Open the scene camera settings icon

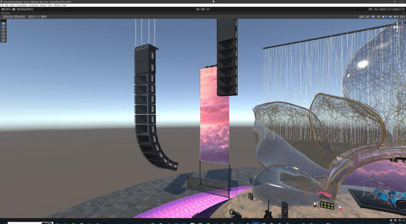pyautogui.click(x=395, y=17)
